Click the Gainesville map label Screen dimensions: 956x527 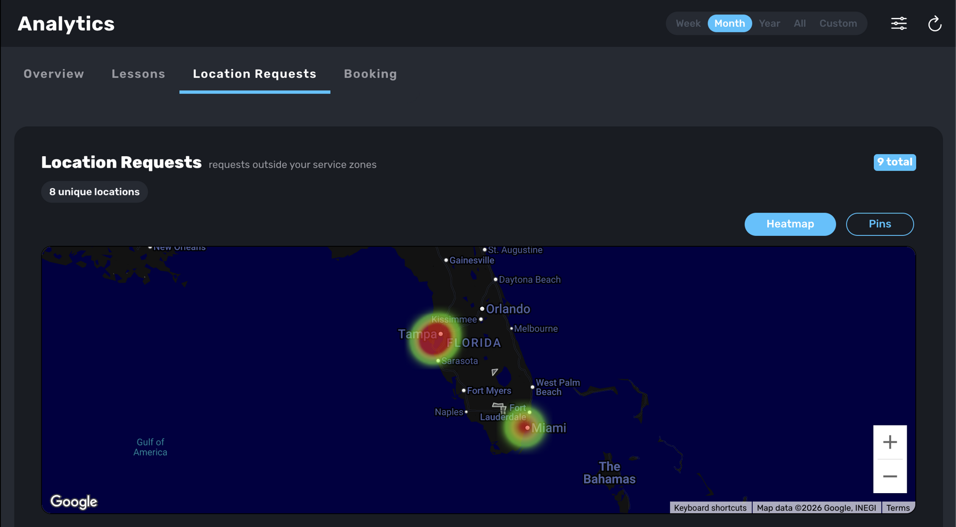pyautogui.click(x=472, y=260)
